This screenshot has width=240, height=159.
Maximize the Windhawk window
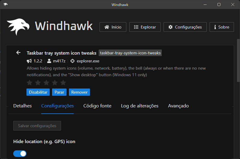(219, 4)
